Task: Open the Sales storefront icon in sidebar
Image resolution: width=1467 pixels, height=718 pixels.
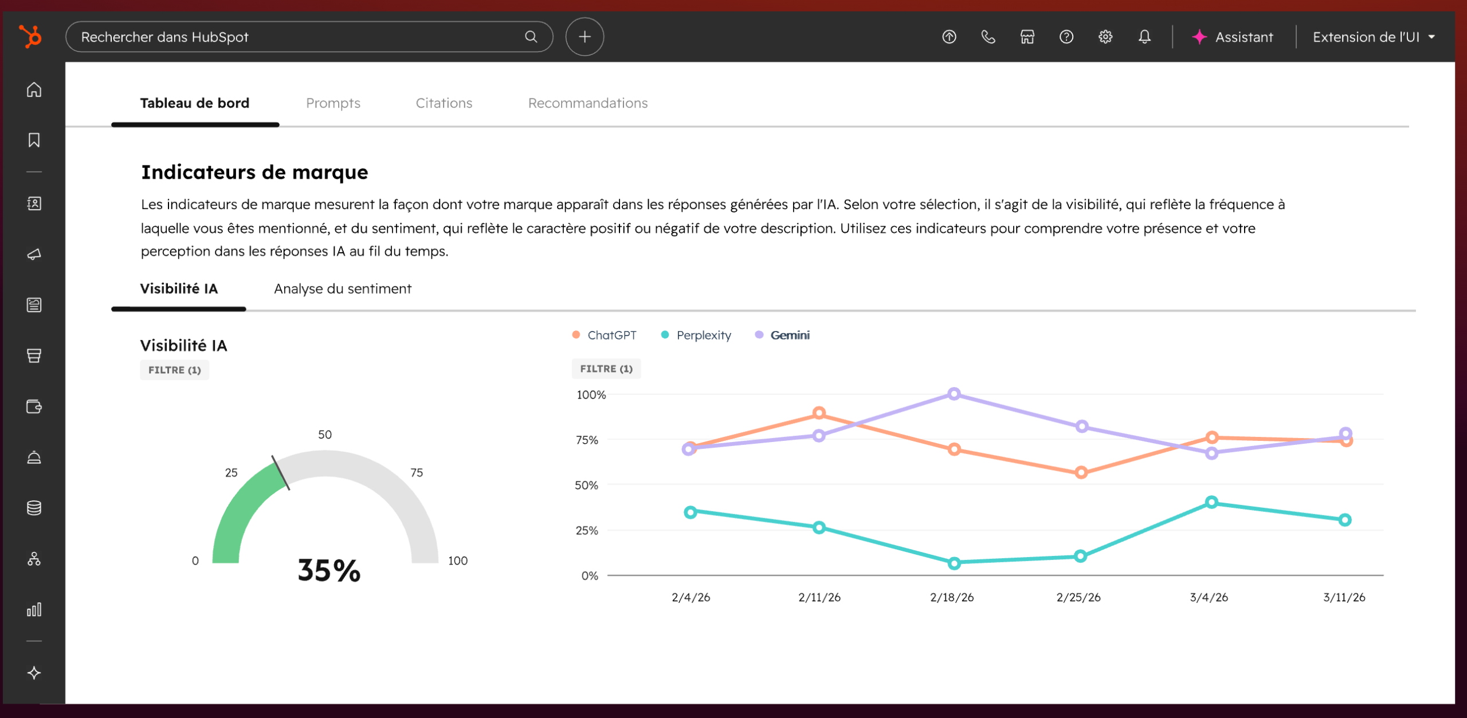Action: [34, 356]
